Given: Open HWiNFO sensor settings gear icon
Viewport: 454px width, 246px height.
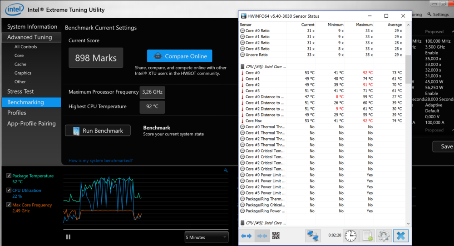Looking at the screenshot, I should pos(384,236).
